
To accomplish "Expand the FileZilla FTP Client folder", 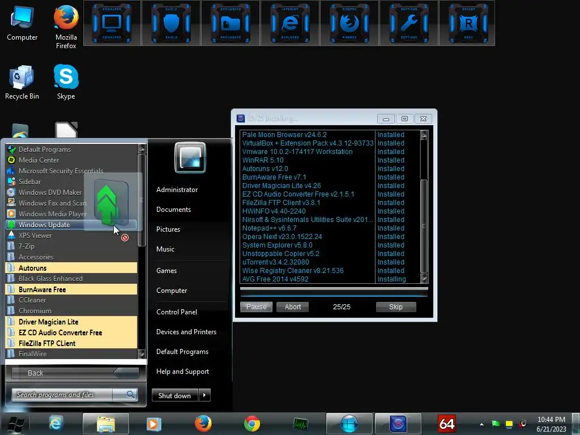I will tap(71, 343).
